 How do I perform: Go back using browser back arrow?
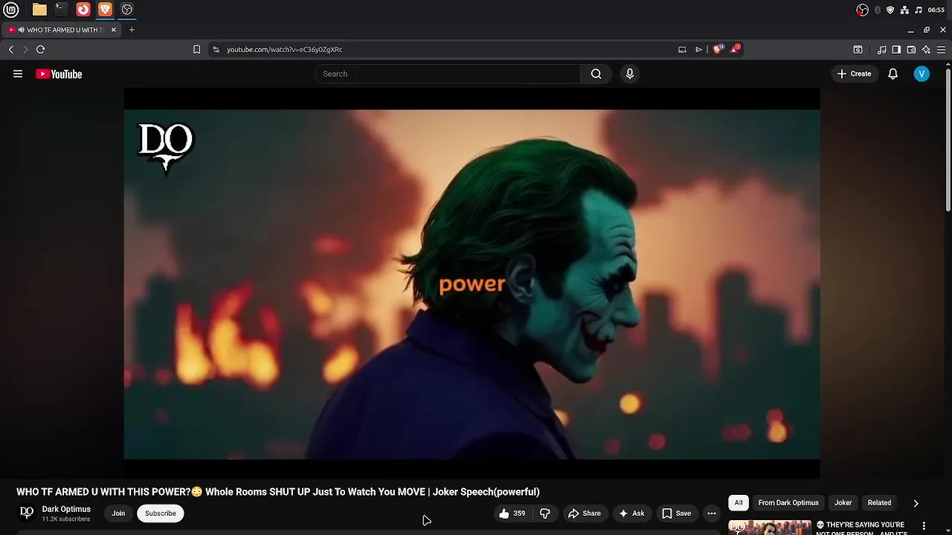(x=10, y=49)
